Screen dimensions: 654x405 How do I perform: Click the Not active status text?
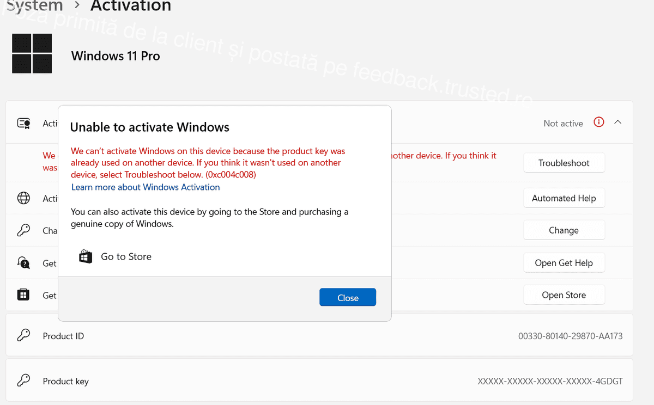coord(563,124)
